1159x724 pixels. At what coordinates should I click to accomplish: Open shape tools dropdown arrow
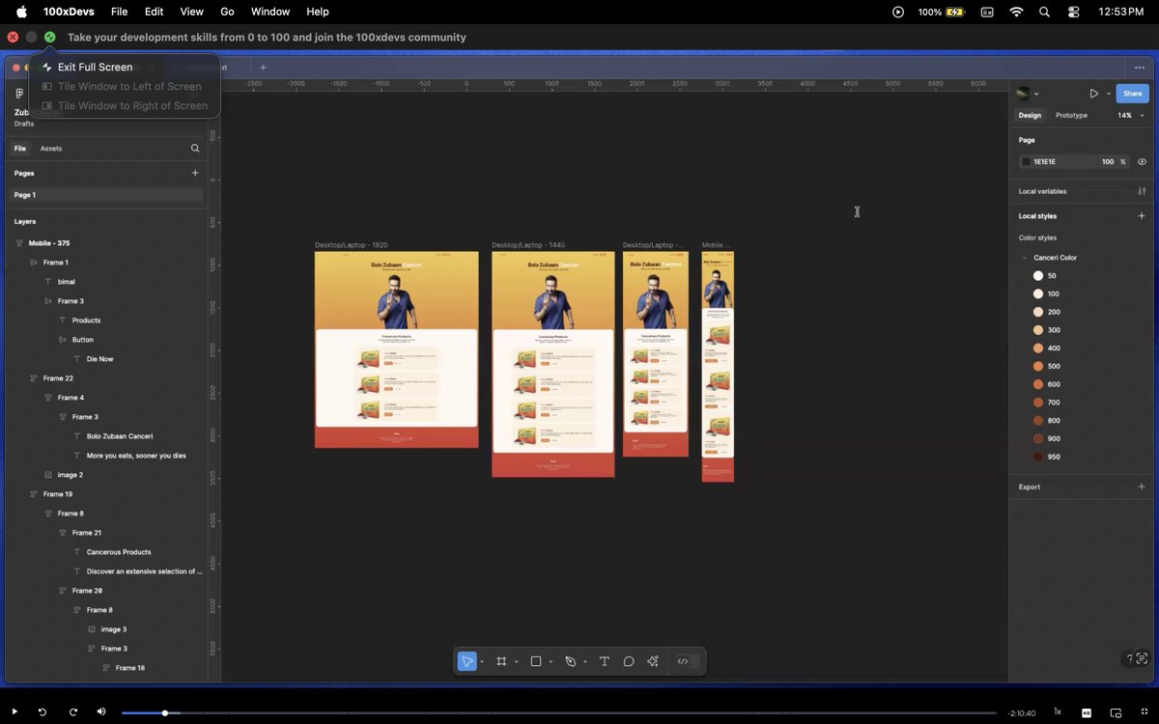[551, 662]
